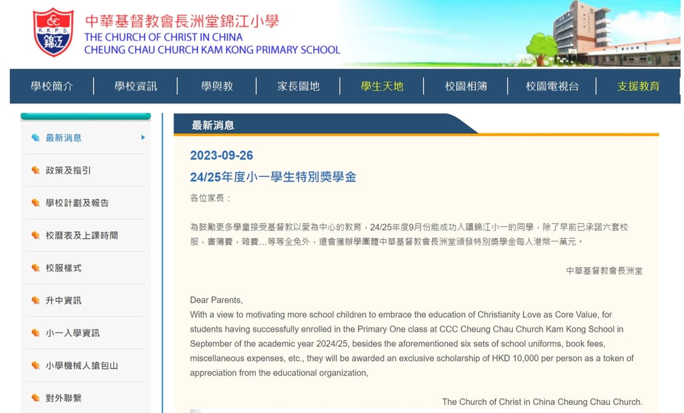The image size is (684, 413).
Task: Click the chat icon next to 升中資訊
Action: pyautogui.click(x=37, y=301)
